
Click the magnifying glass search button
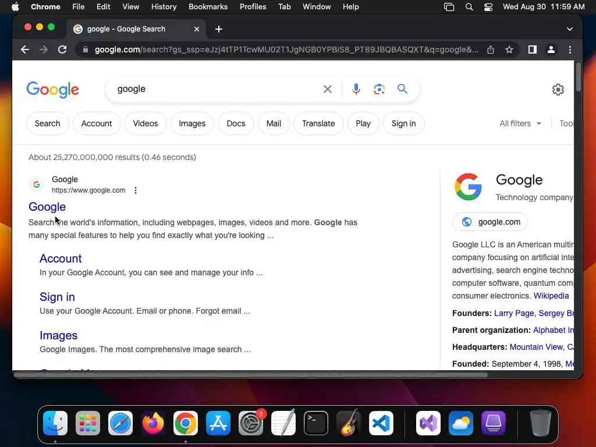click(x=402, y=89)
